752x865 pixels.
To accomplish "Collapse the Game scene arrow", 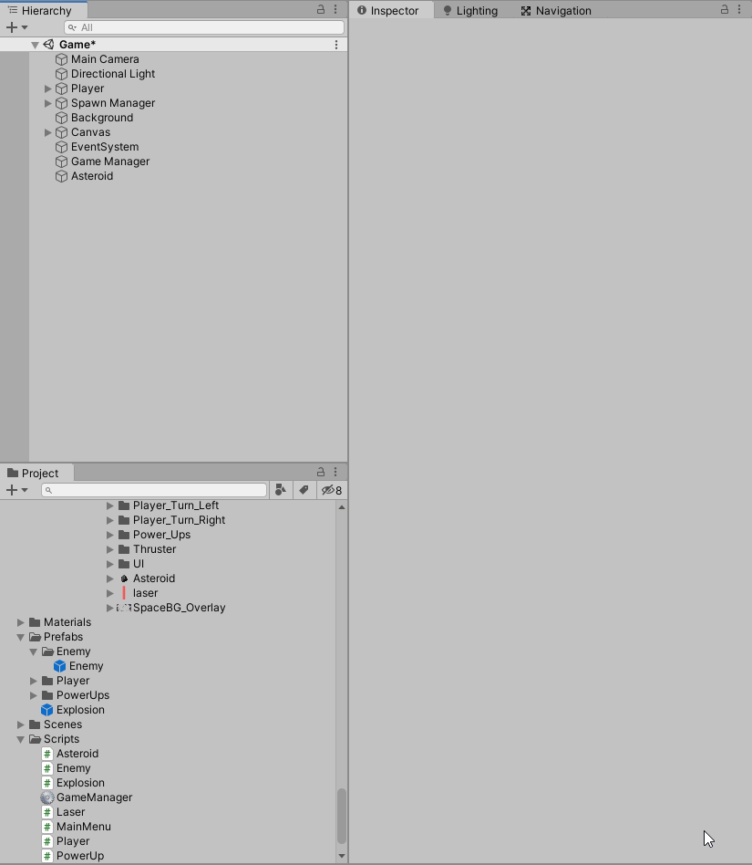I will (36, 45).
